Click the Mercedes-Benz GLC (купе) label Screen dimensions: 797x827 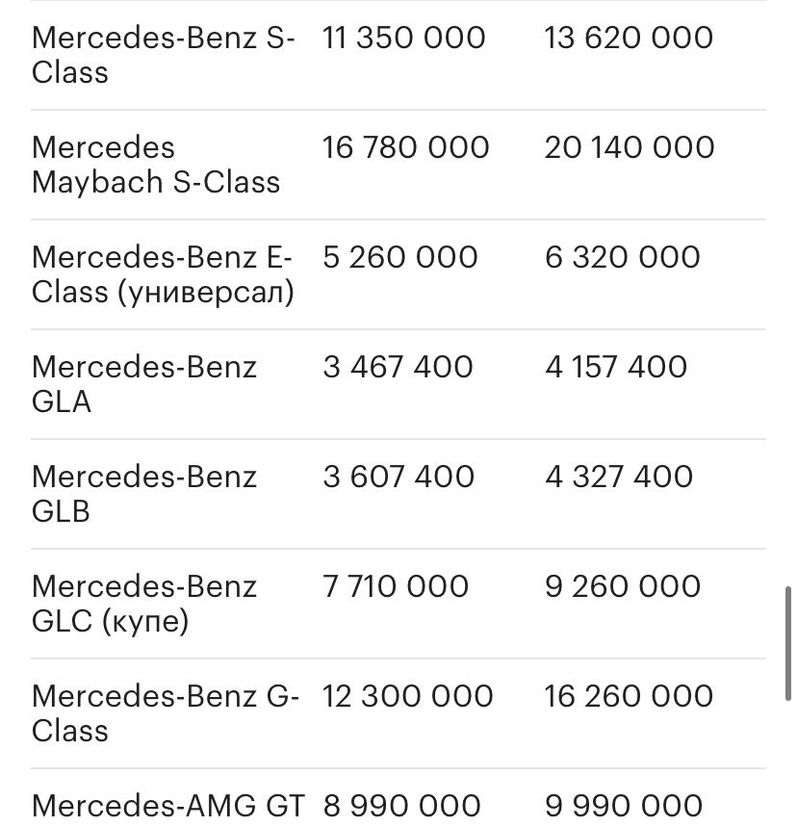point(144,604)
